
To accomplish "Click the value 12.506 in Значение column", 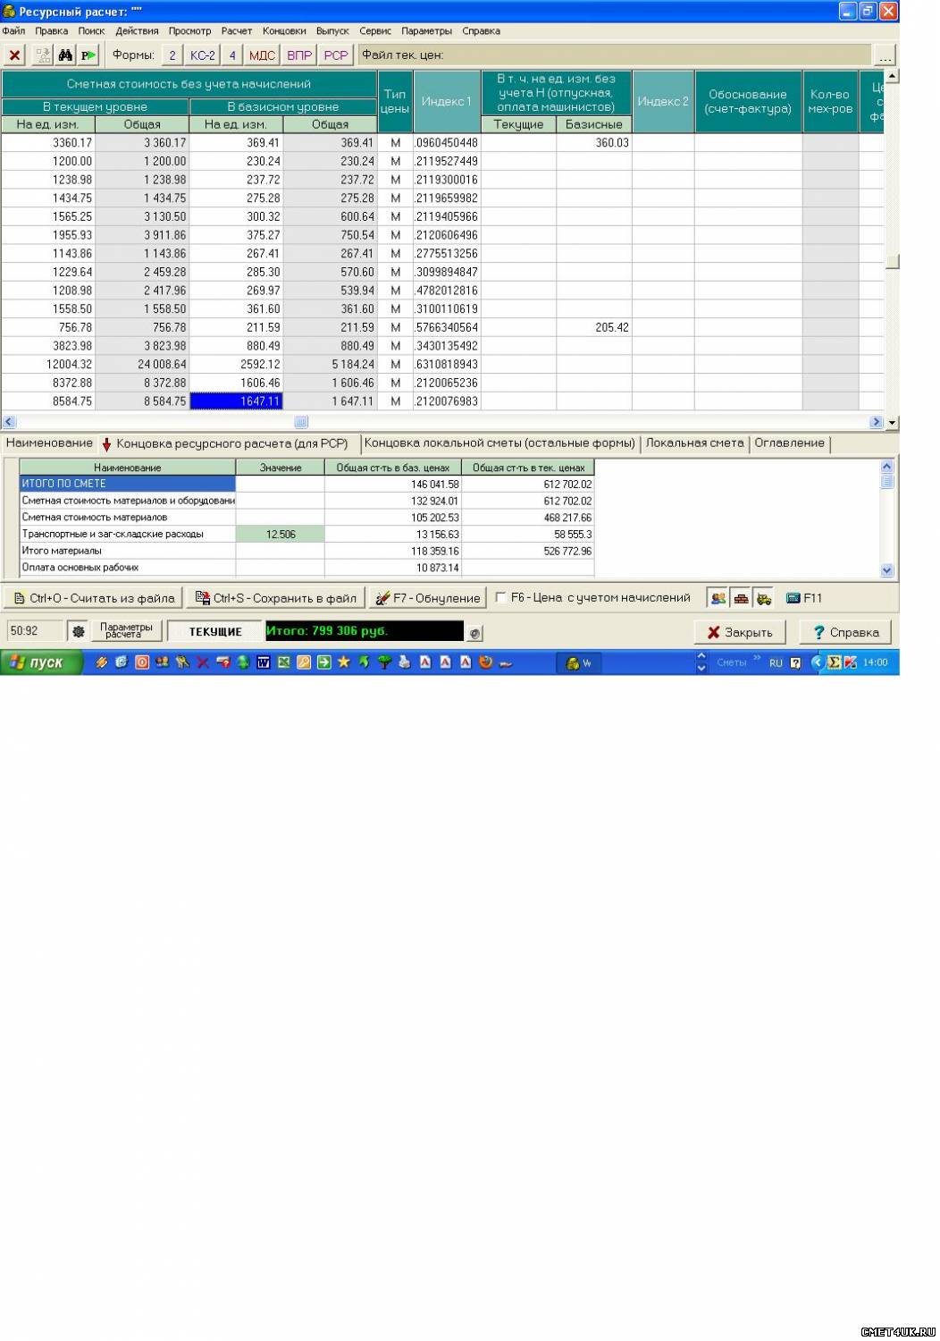I will tap(281, 534).
